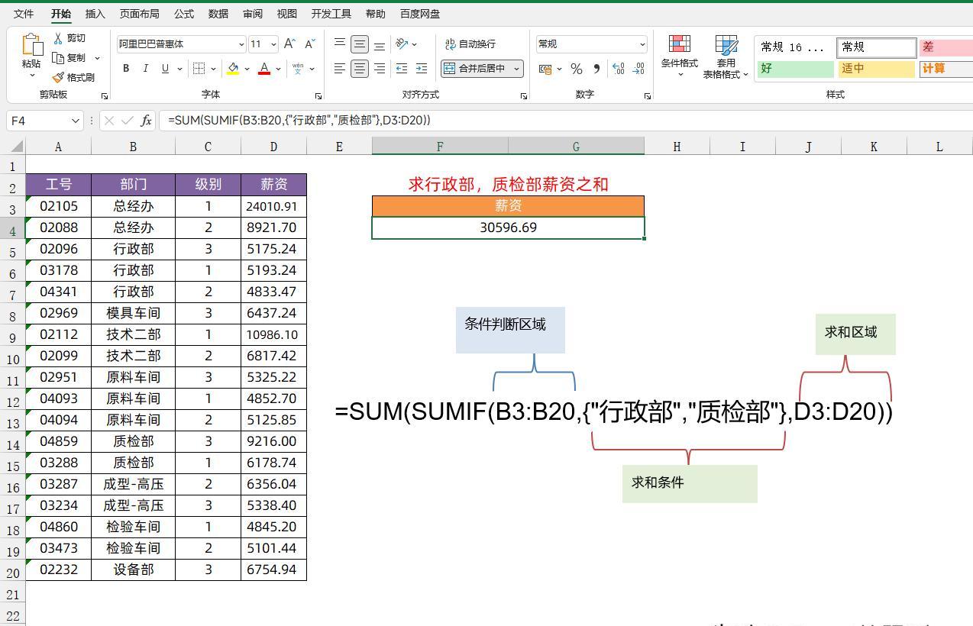
Task: Decrease font size with the small A icon
Action: [x=309, y=44]
